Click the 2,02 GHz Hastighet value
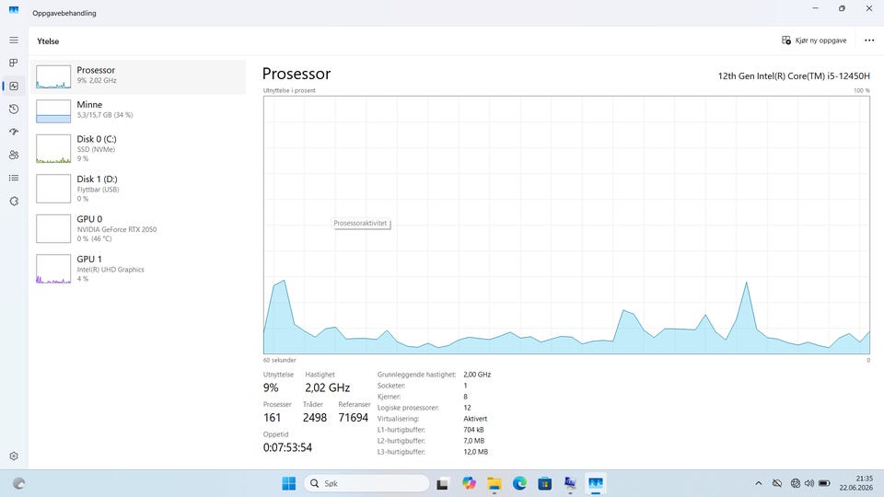This screenshot has height=497, width=884. point(328,387)
